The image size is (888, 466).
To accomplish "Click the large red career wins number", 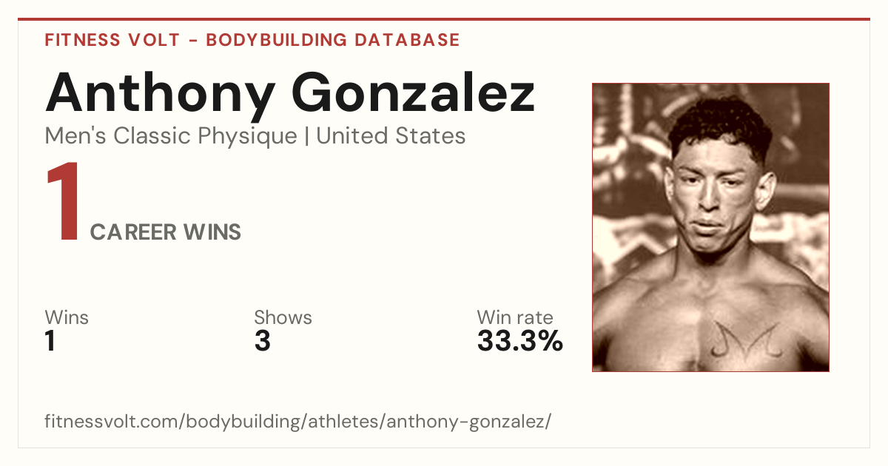I will tap(64, 203).
